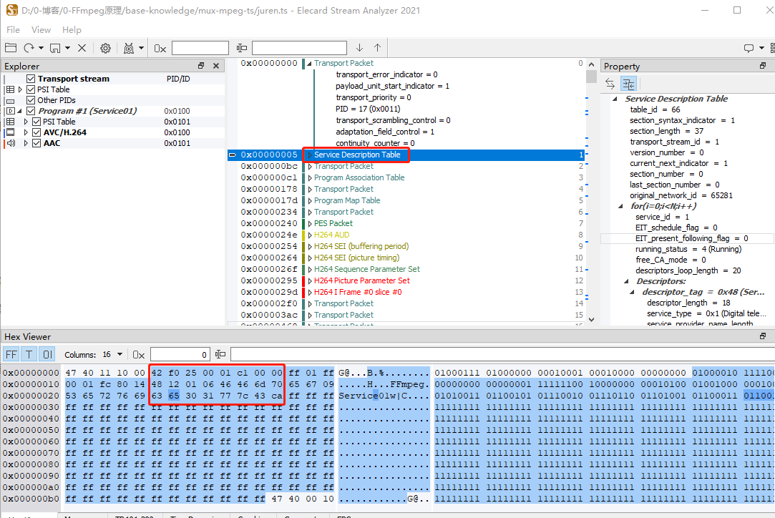The image size is (775, 518).
Task: Click the down arrow next-result icon
Action: coord(360,48)
